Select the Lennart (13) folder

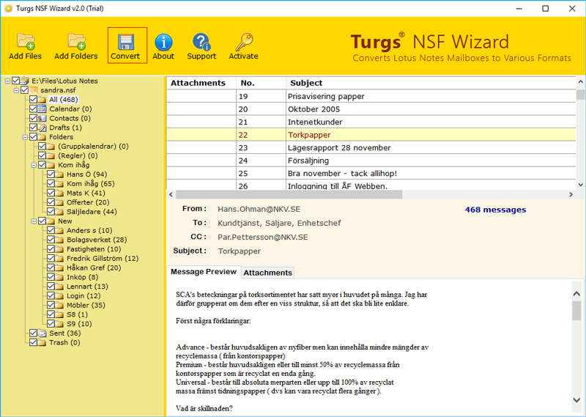point(87,287)
